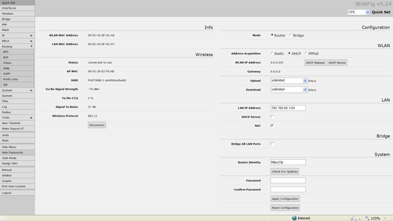Expand the MPLS submenu
This screenshot has height=221, width=393.
pyautogui.click(x=17, y=41)
